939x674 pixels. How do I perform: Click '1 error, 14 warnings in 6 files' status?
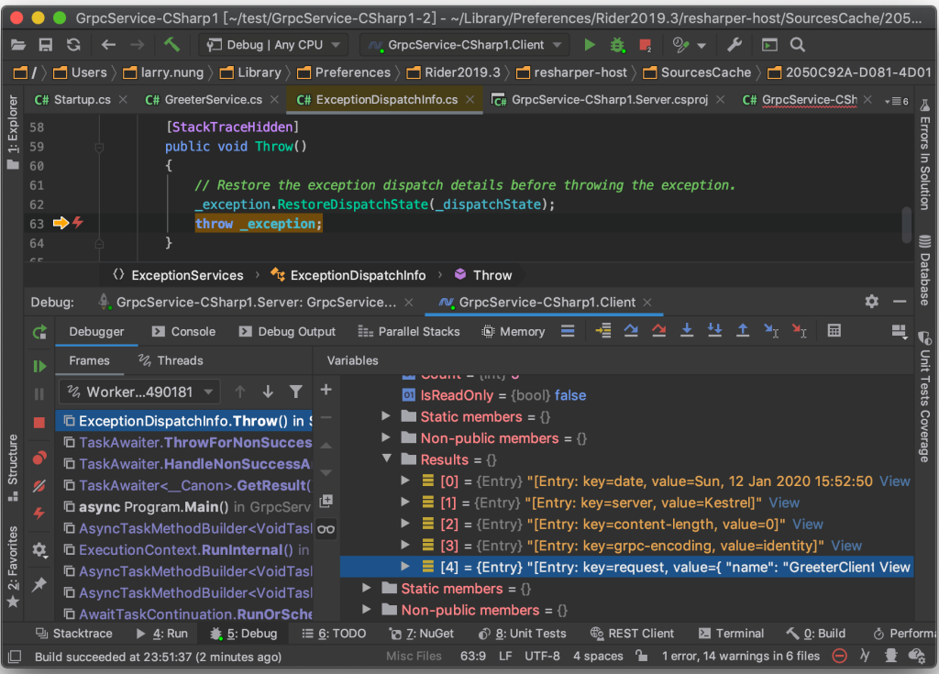click(x=741, y=656)
